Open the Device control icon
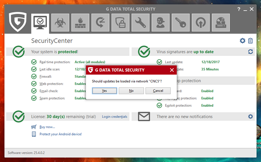The image size is (261, 162). pos(221,23)
